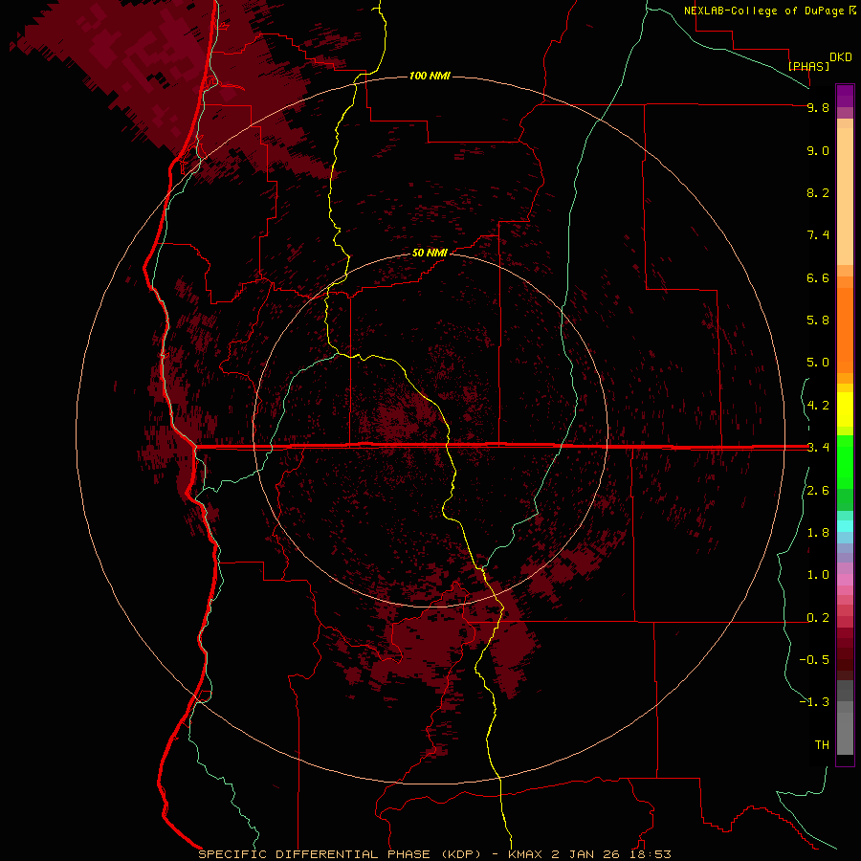The width and height of the screenshot is (861, 861).
Task: Click the 2.6 legend value
Action: coord(818,491)
